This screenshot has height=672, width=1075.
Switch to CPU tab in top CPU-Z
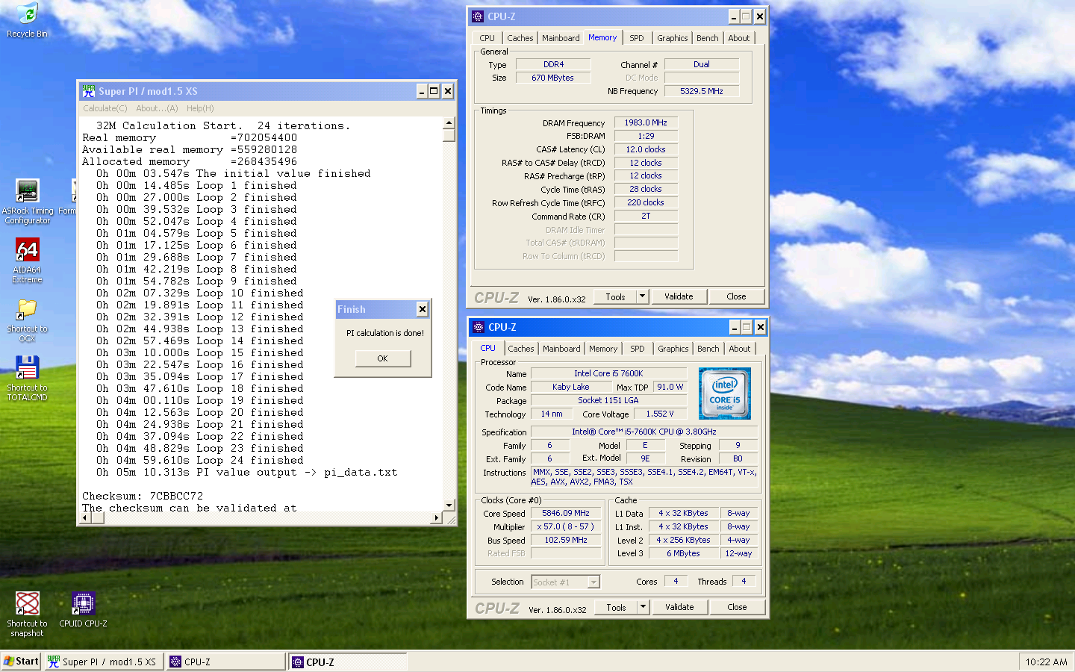487,38
